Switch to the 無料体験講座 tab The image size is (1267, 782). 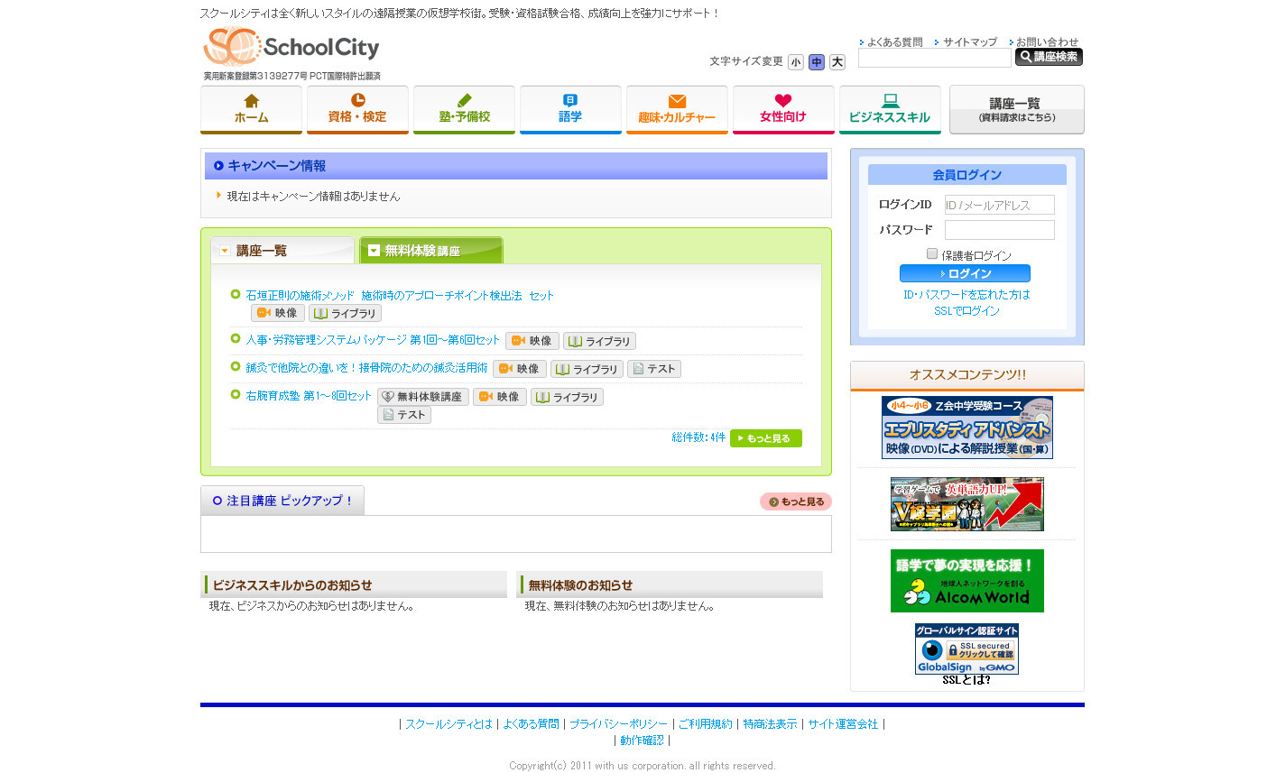click(430, 250)
